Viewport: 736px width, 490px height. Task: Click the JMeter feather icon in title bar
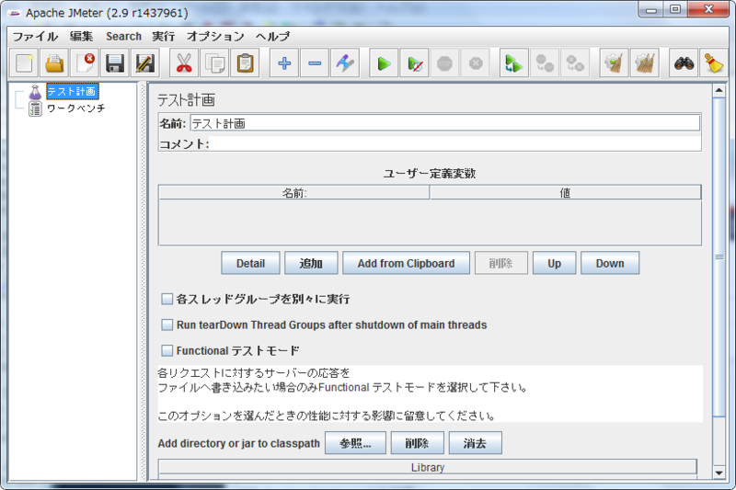click(15, 14)
